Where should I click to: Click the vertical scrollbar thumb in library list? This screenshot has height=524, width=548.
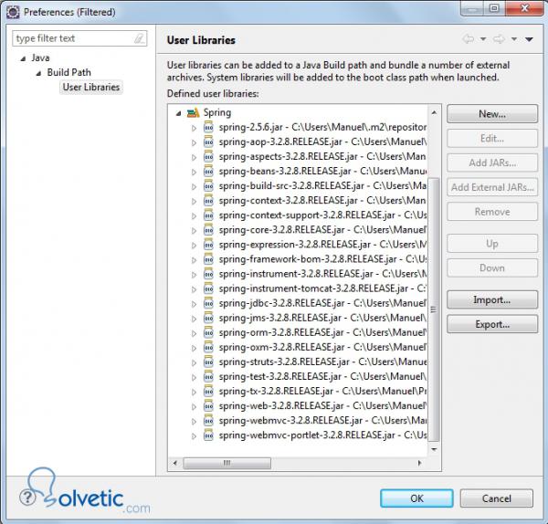(x=434, y=309)
